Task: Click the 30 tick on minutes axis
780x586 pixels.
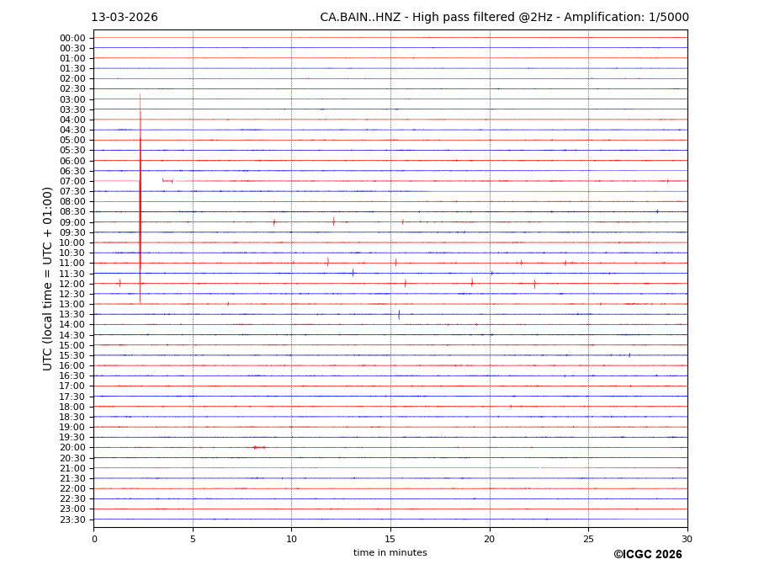Action: pyautogui.click(x=687, y=539)
